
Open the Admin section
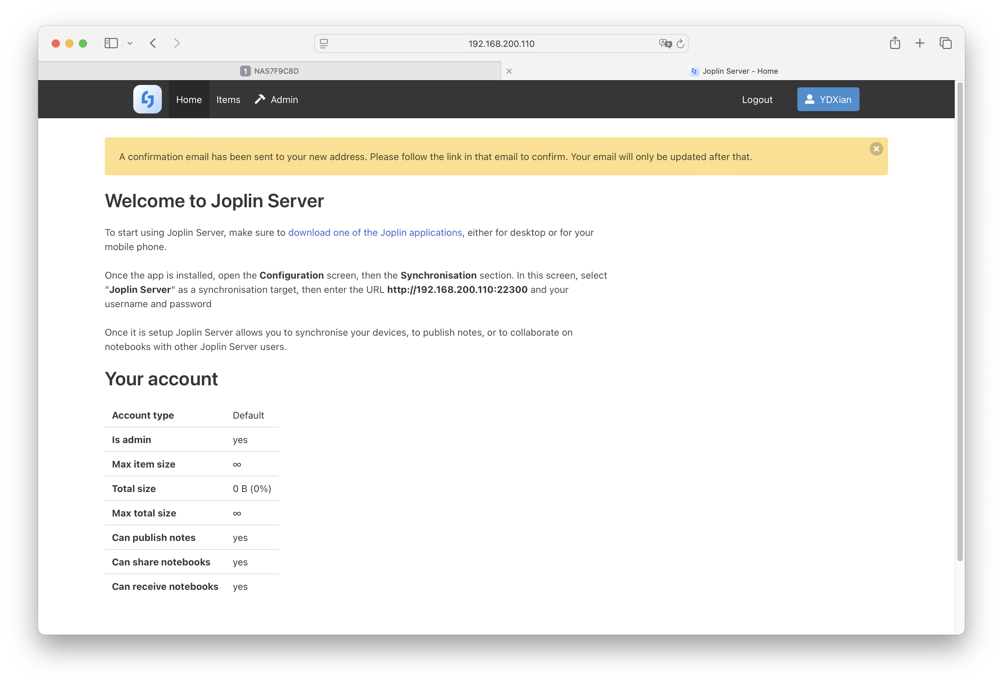pyautogui.click(x=276, y=99)
